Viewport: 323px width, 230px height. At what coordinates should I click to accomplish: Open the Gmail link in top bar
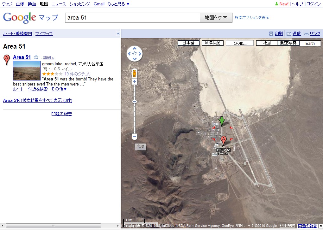pyautogui.click(x=99, y=4)
